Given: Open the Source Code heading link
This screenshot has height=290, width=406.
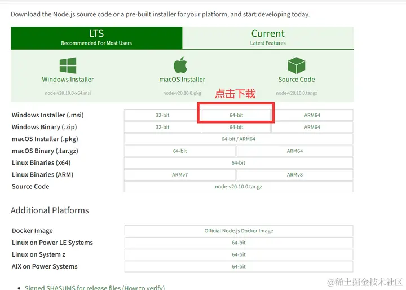Looking at the screenshot, I should 297,80.
